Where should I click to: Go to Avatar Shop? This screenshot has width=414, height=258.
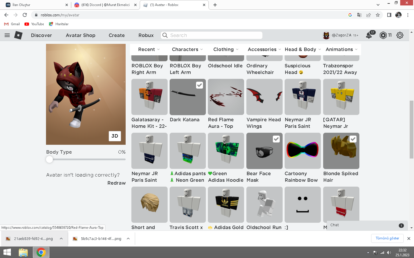click(80, 35)
